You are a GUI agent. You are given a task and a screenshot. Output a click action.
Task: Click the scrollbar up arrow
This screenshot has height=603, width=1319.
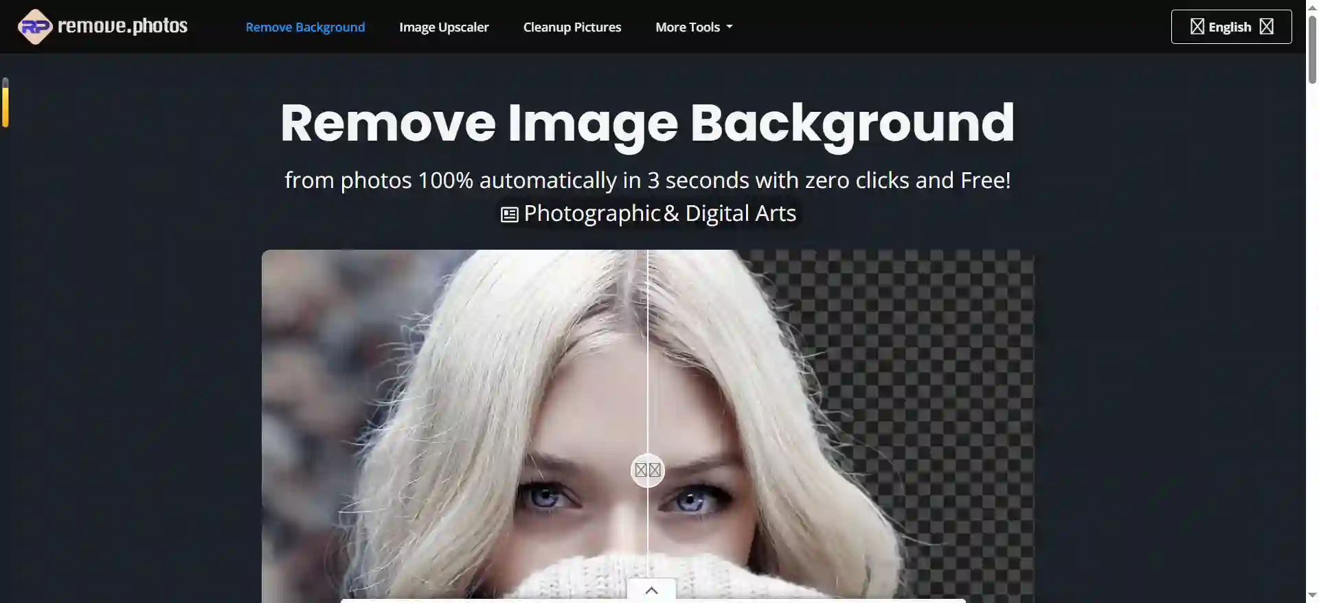pyautogui.click(x=1312, y=6)
